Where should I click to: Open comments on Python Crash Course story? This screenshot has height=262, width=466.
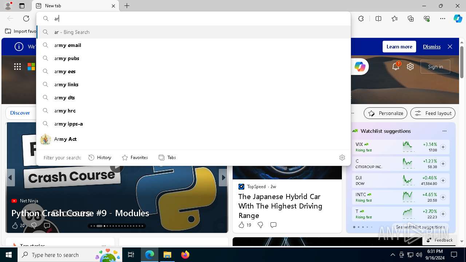point(47,226)
